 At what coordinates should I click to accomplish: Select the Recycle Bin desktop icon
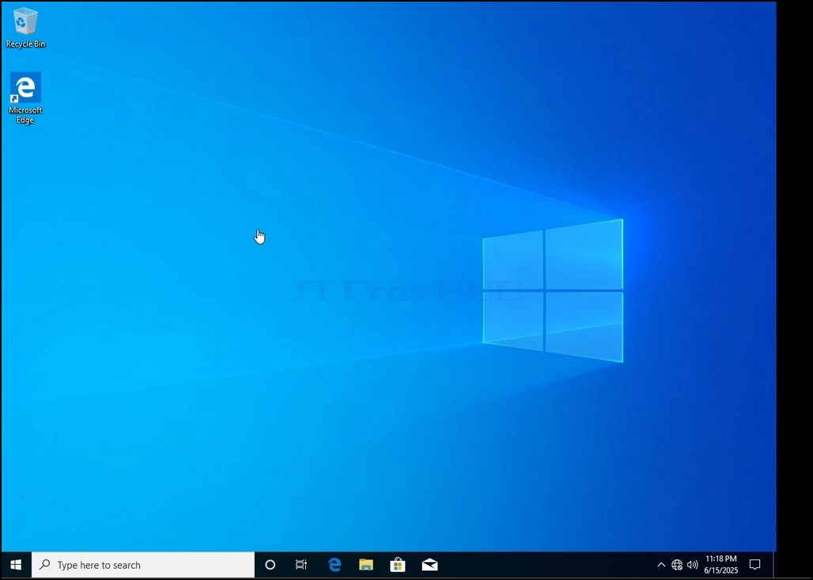tap(25, 28)
